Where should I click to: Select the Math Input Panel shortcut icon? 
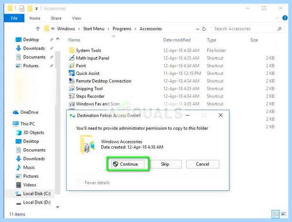72,58
